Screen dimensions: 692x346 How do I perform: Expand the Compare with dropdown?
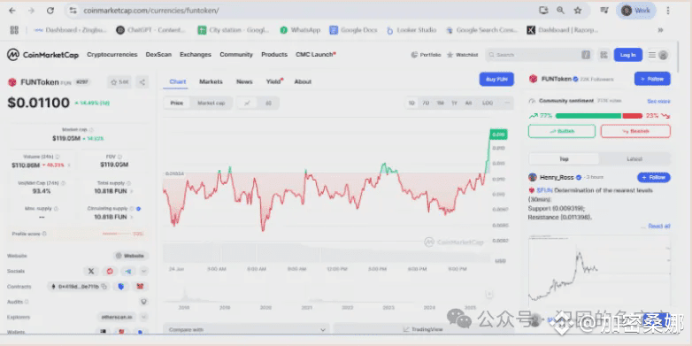click(246, 330)
